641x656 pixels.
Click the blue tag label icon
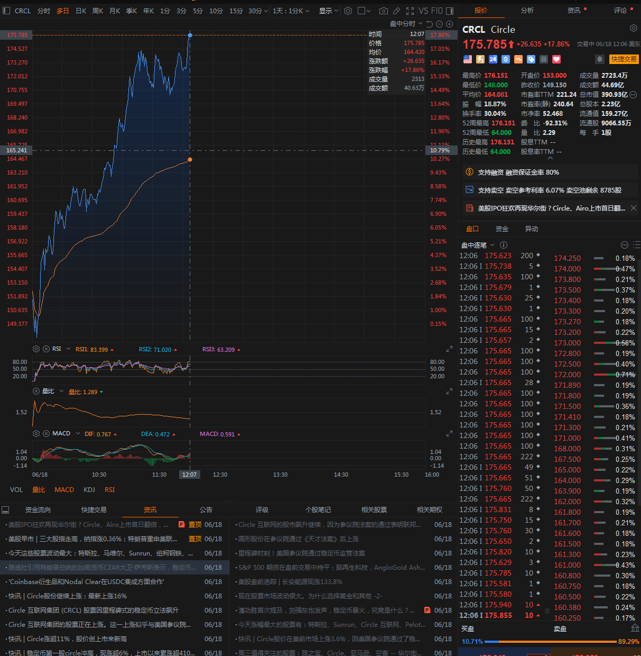[531, 59]
